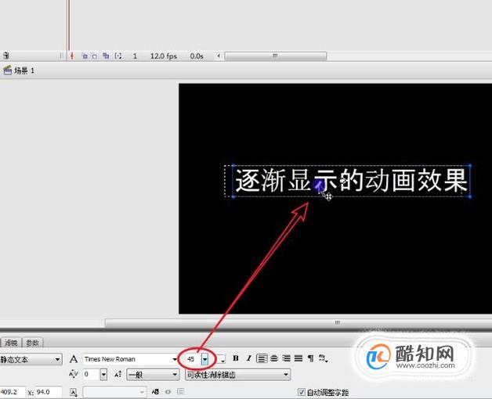Image resolution: width=492 pixels, height=399 pixels.
Task: Open the 一般 character position dropdown
Action: click(x=153, y=374)
